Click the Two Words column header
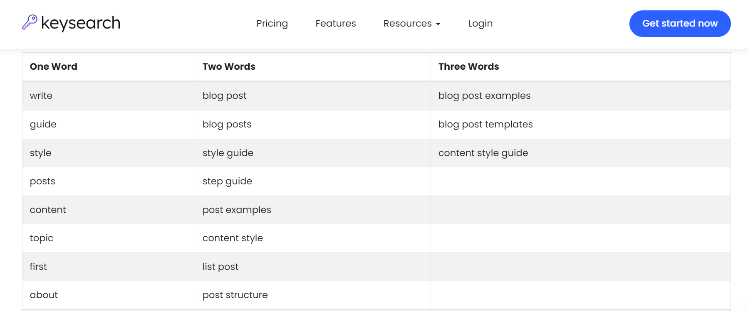748x311 pixels. pyautogui.click(x=229, y=66)
